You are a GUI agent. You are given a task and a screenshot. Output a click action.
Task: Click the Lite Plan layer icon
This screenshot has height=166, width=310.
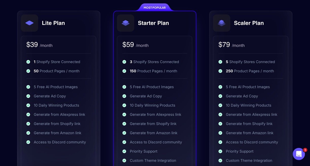29,23
